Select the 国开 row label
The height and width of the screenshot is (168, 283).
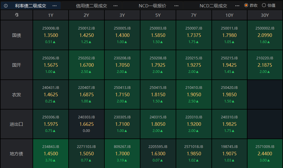pos(17,65)
